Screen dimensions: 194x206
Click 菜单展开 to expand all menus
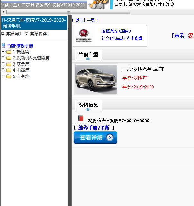tap(15, 34)
